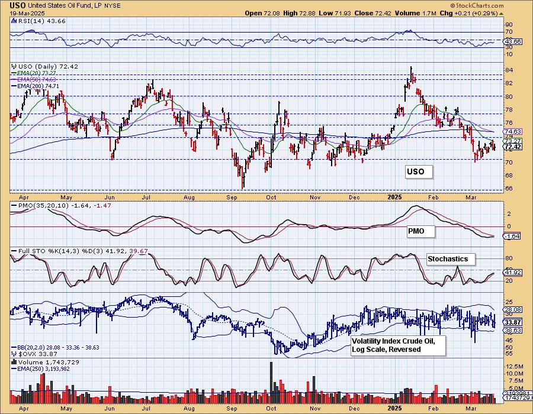The height and width of the screenshot is (414, 533).
Task: Click the 12.5M volume axis label
Action: 514,367
